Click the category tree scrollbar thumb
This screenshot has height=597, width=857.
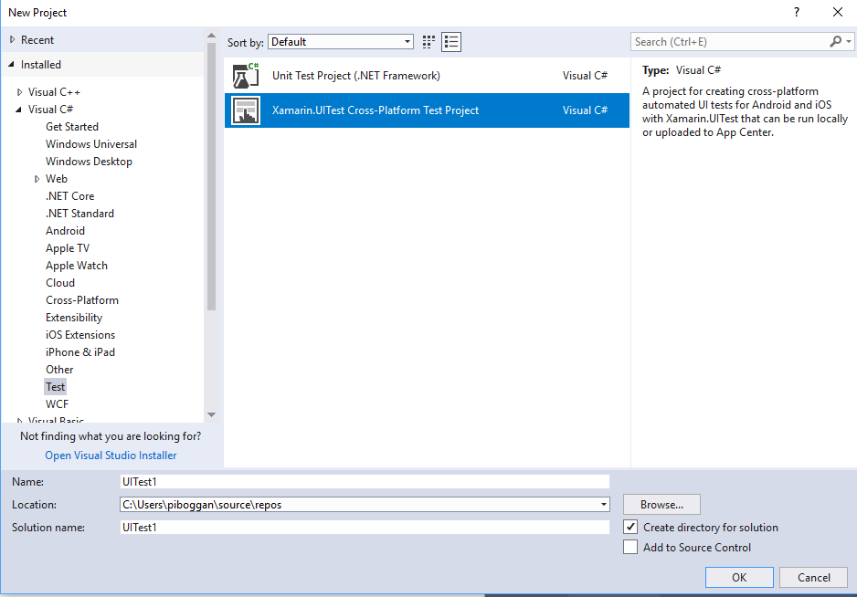point(212,176)
